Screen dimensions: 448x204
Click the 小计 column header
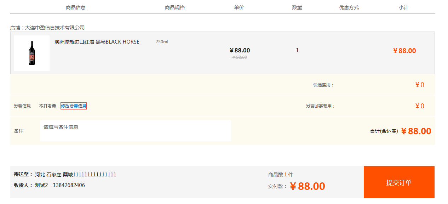[x=403, y=7]
